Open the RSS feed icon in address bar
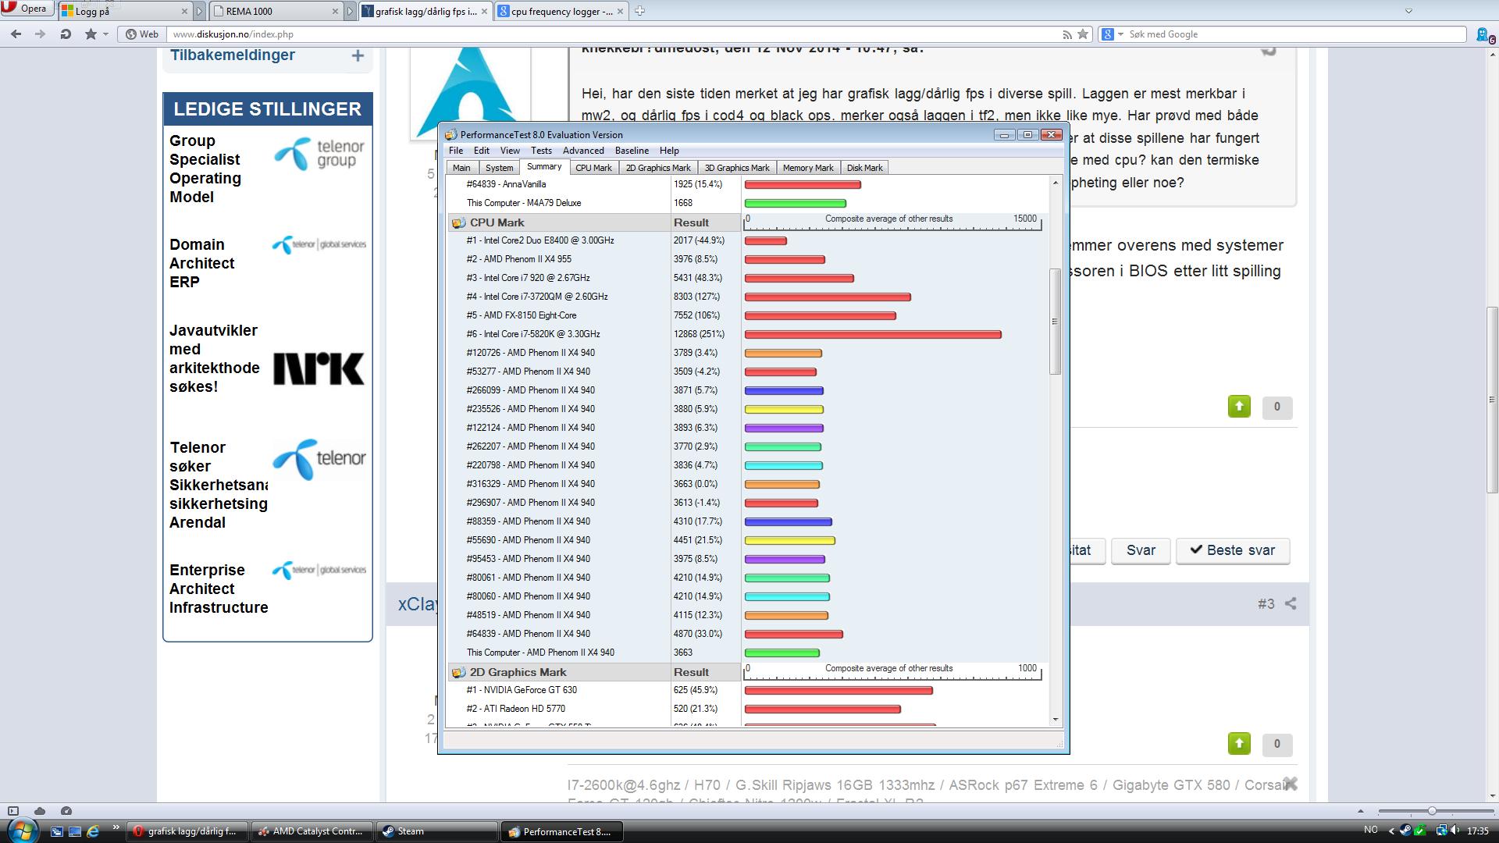This screenshot has height=843, width=1499. [1066, 34]
